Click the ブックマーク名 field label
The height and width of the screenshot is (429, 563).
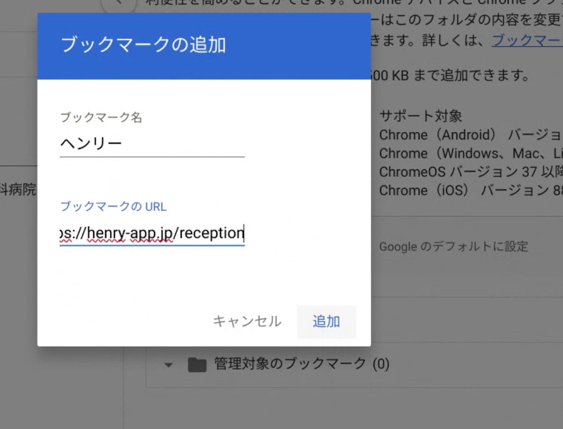click(101, 118)
